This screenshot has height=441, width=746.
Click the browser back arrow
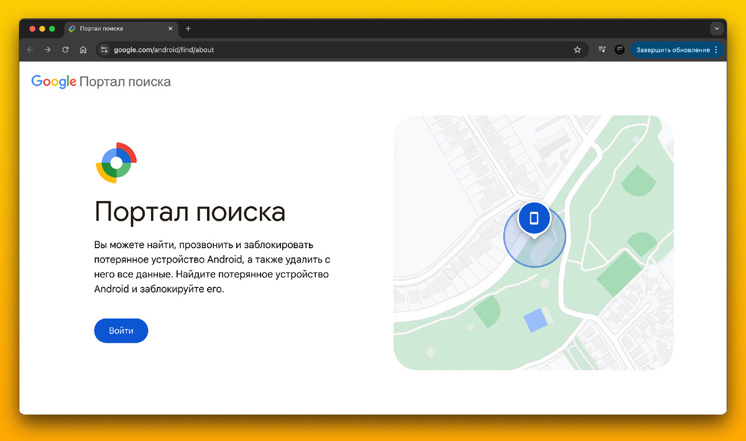pyautogui.click(x=30, y=50)
